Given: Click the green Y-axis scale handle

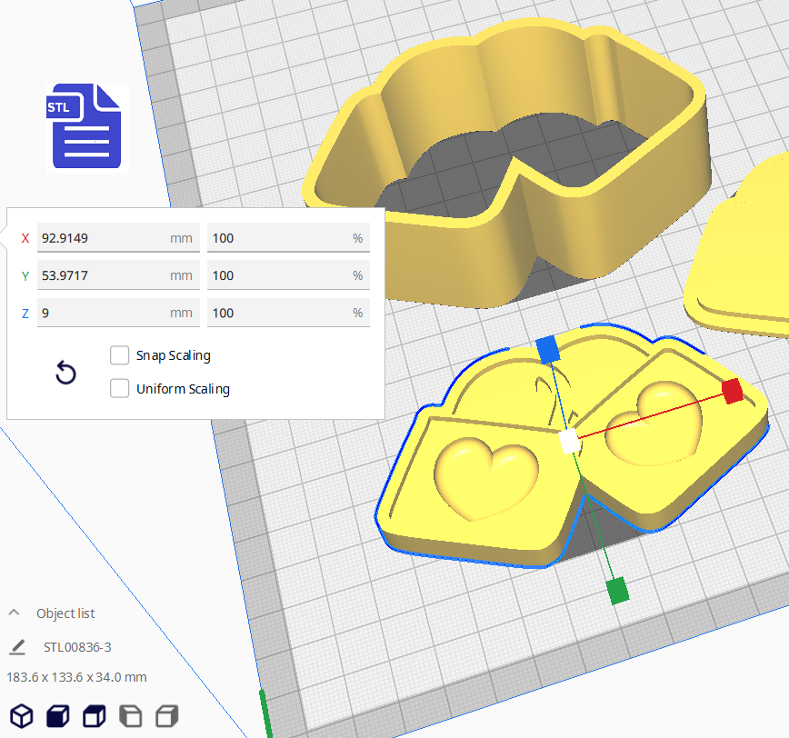Looking at the screenshot, I should point(618,590).
